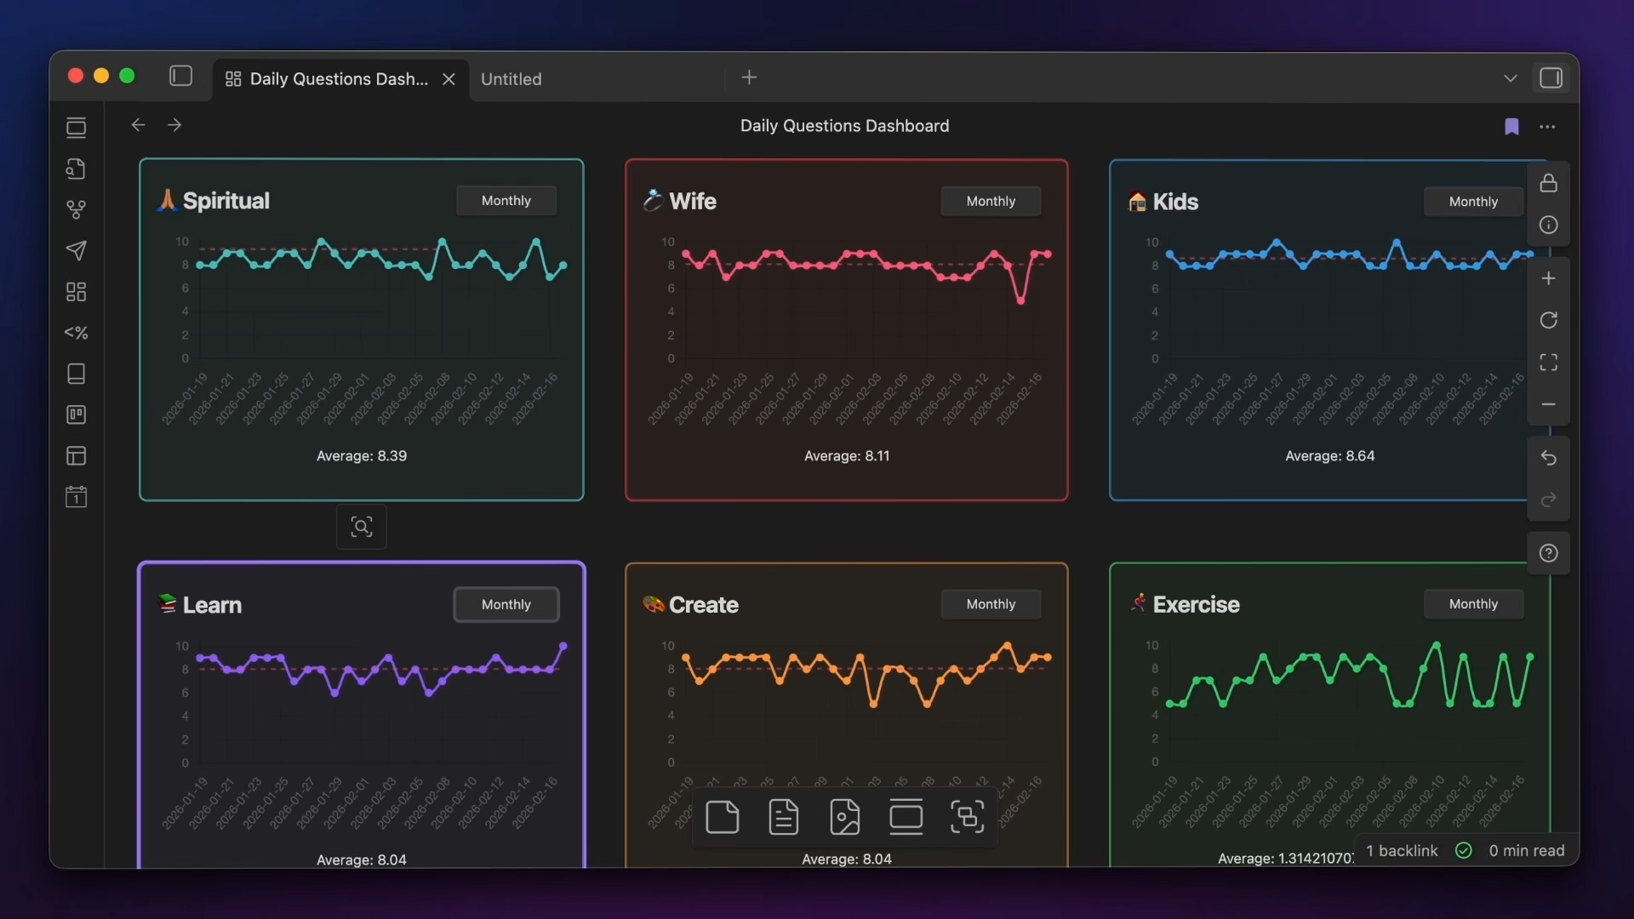Click zoom to fit canvas control

click(1548, 362)
